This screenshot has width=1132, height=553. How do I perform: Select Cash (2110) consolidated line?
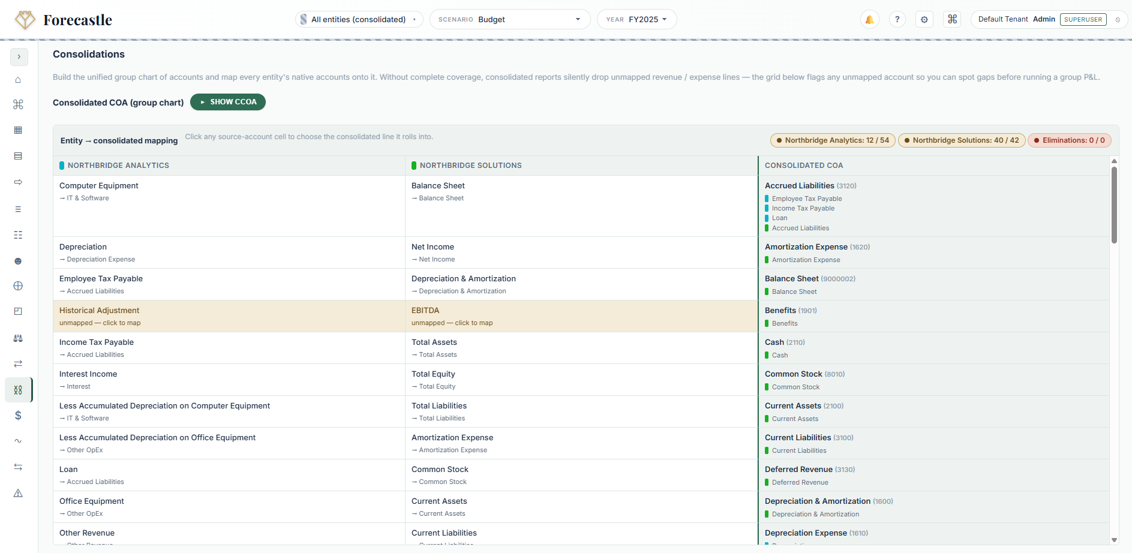[x=933, y=348]
